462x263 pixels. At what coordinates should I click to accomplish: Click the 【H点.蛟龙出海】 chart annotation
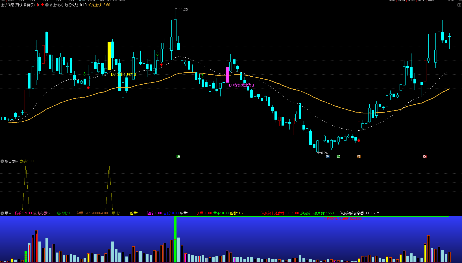tap(241, 85)
